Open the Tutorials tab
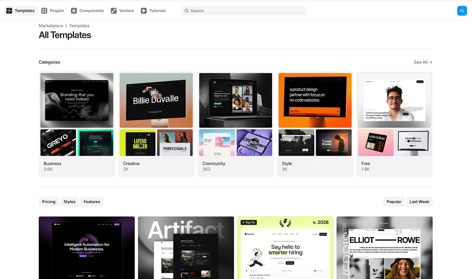The image size is (472, 279). click(x=153, y=11)
